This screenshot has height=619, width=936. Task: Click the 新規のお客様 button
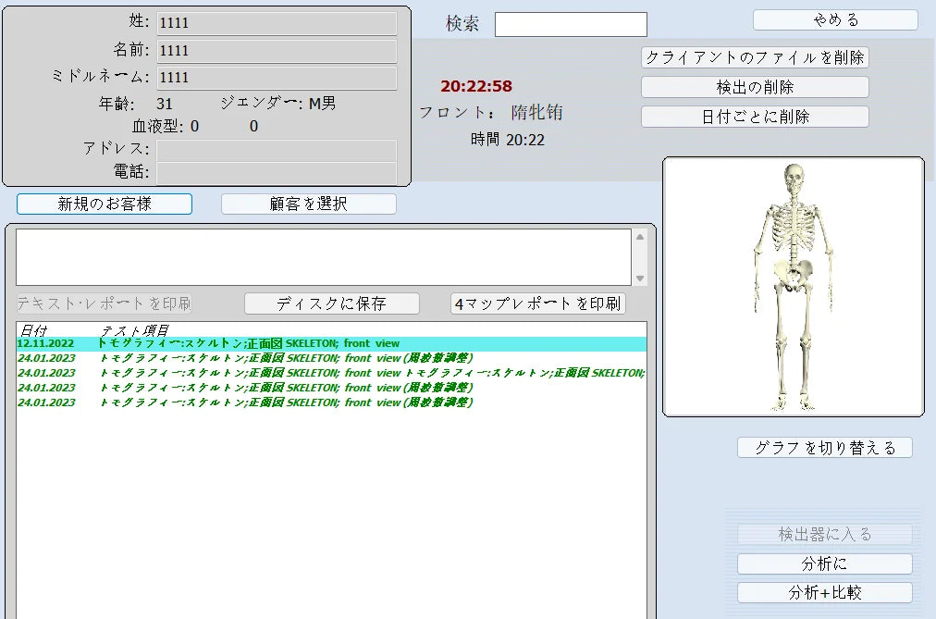click(105, 204)
